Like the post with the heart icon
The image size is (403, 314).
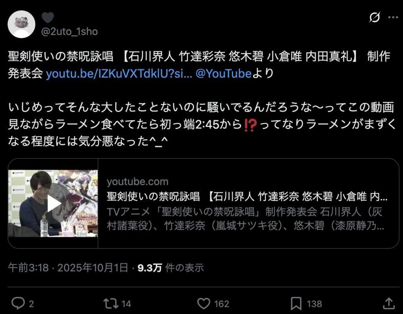click(x=203, y=303)
